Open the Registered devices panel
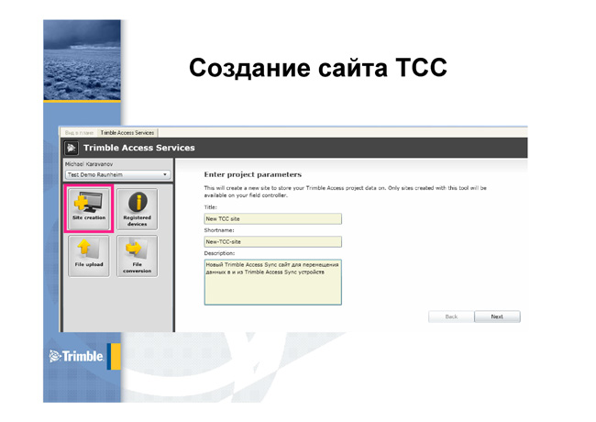596x422 pixels. coord(137,209)
